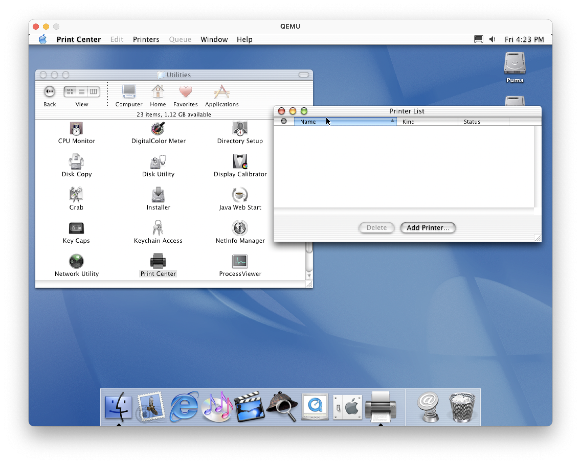The height and width of the screenshot is (464, 581).
Task: Select Display Calibrator icon
Action: tap(240, 162)
